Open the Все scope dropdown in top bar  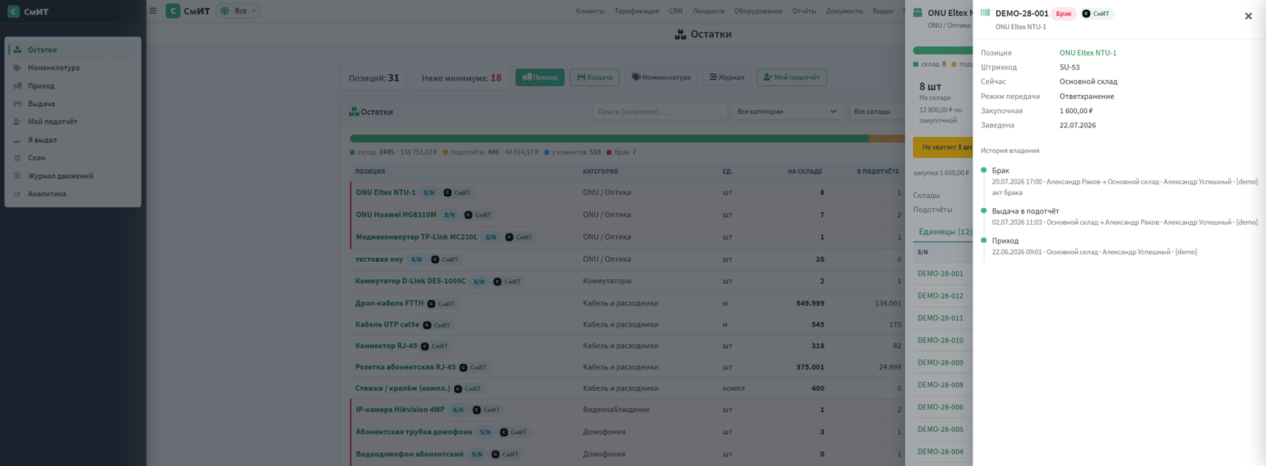[238, 11]
